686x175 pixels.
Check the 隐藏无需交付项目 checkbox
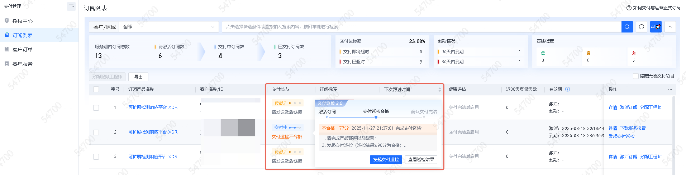pyautogui.click(x=635, y=76)
